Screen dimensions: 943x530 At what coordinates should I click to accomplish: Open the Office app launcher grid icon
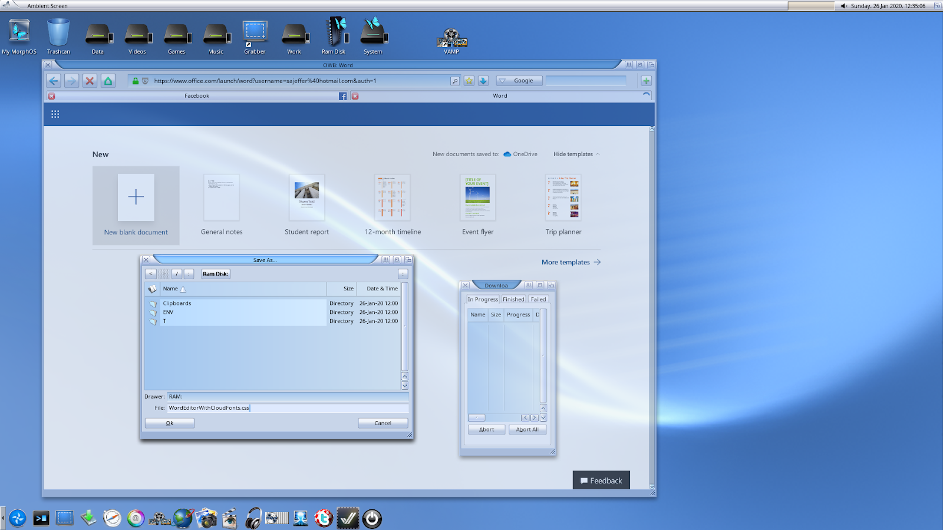point(55,114)
